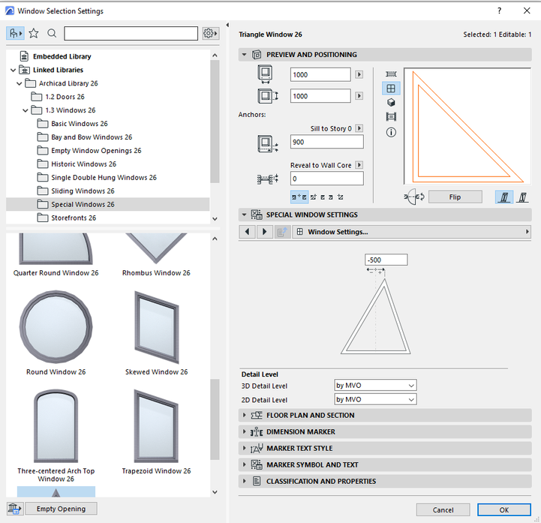Screen dimensions: 541x523
Task: Click the help question mark
Action: tap(499, 11)
